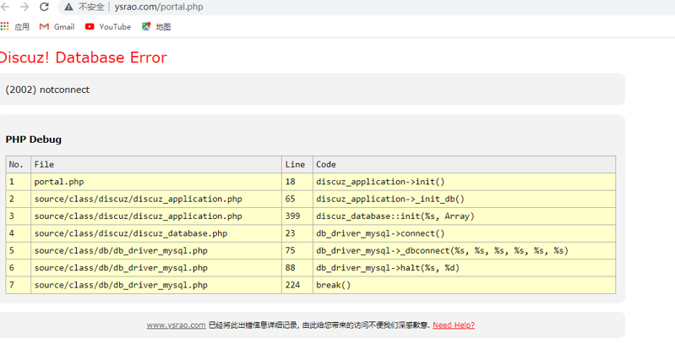Select line number 23 cell
675x361 pixels.
pos(297,233)
